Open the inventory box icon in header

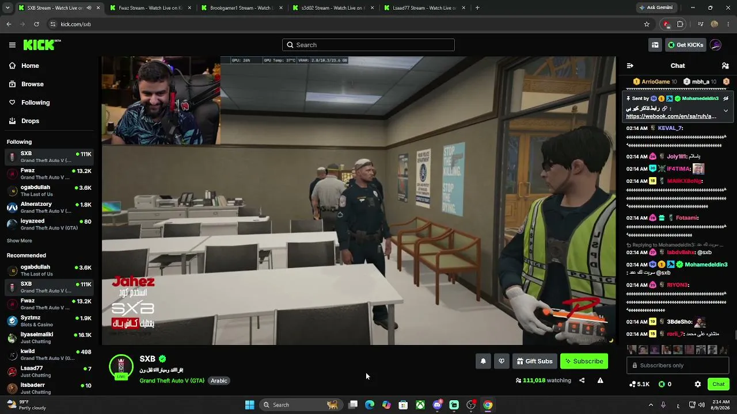pos(655,45)
